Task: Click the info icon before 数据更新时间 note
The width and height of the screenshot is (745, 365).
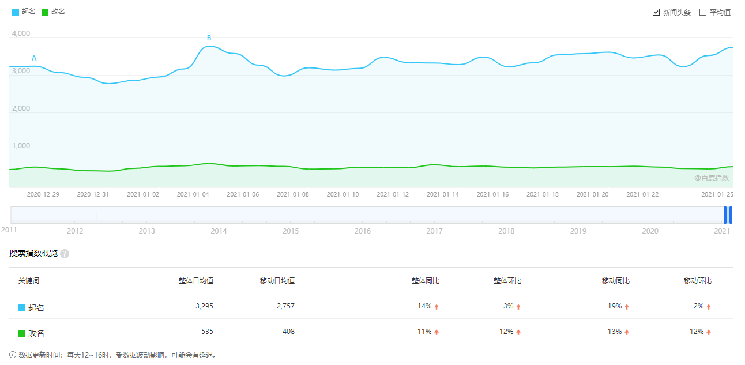Action: tap(13, 356)
